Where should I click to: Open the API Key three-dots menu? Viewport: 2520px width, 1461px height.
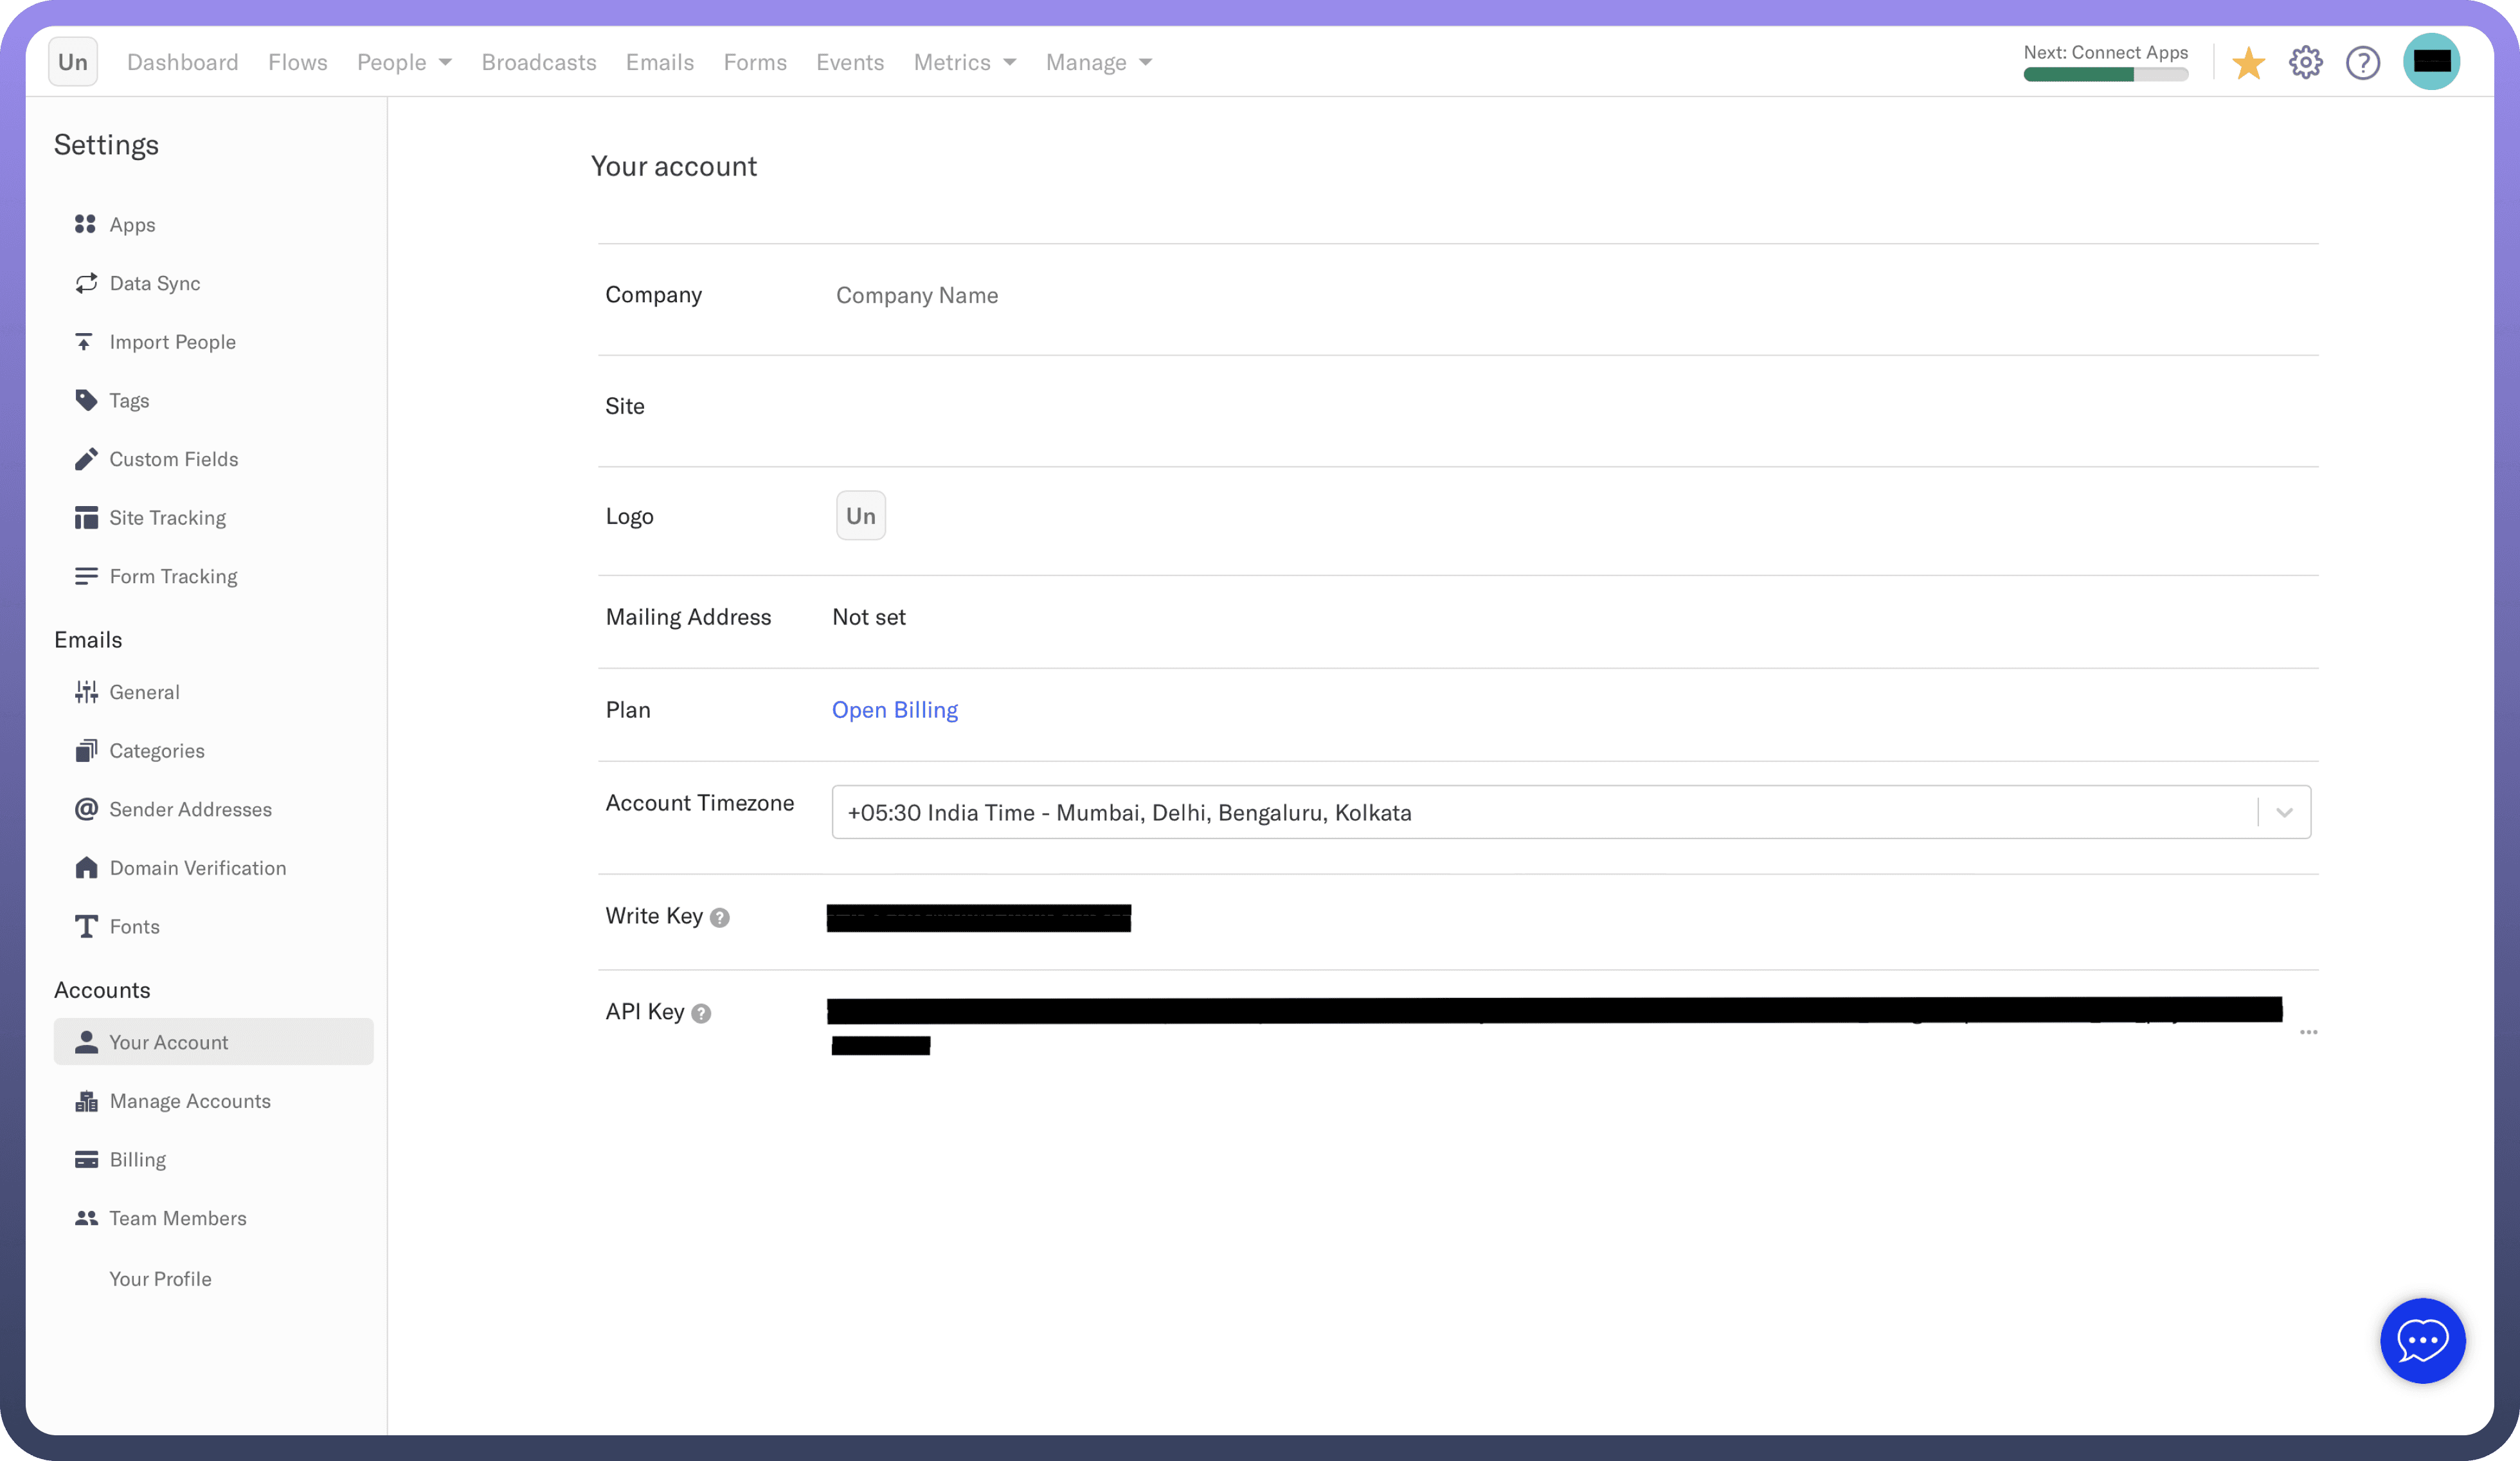(x=2308, y=1032)
